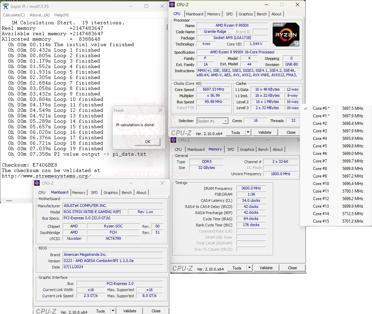Switch to the SPD tab
Viewport: 372px width, 314px height.
229,14
